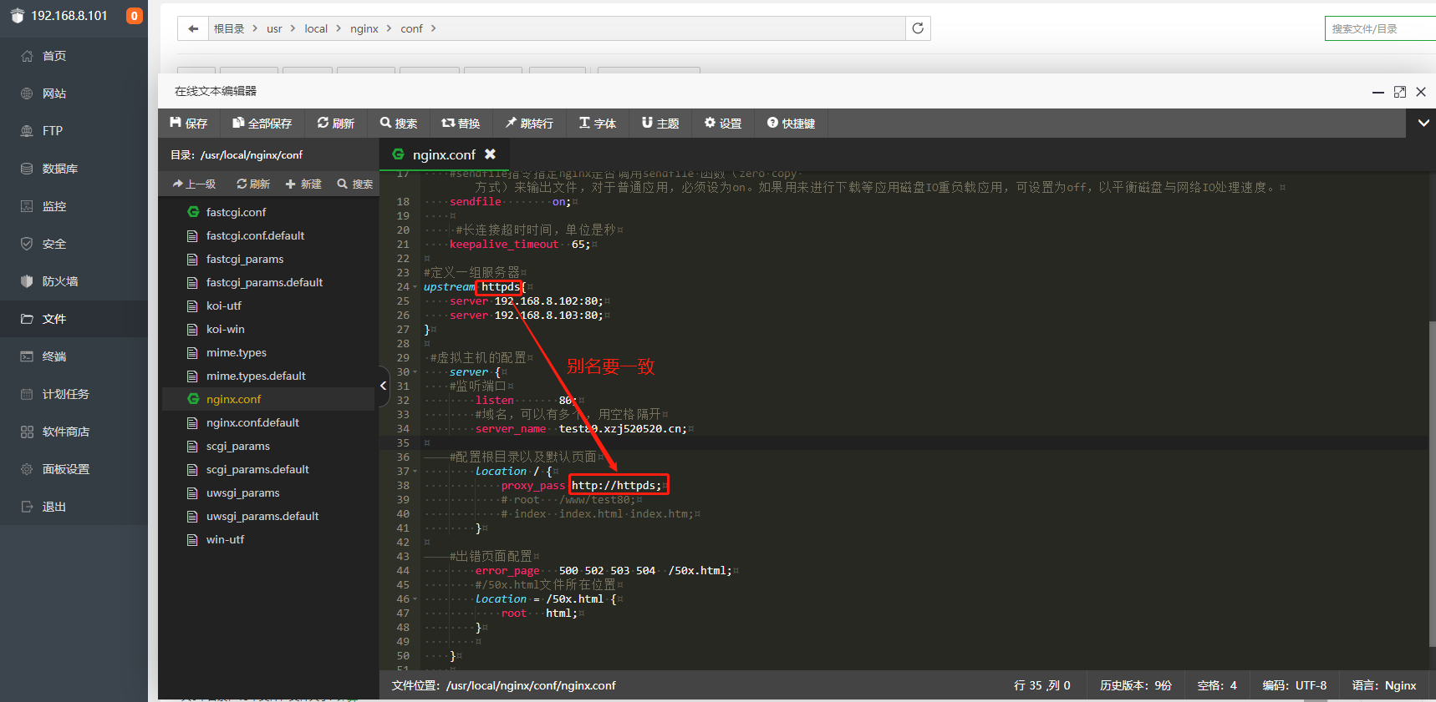Screen dimensions: 1436x702
Task: Click the back arrow in path bar
Action: 193,28
